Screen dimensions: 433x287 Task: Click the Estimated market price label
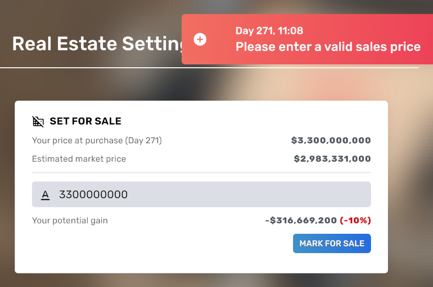(x=79, y=159)
